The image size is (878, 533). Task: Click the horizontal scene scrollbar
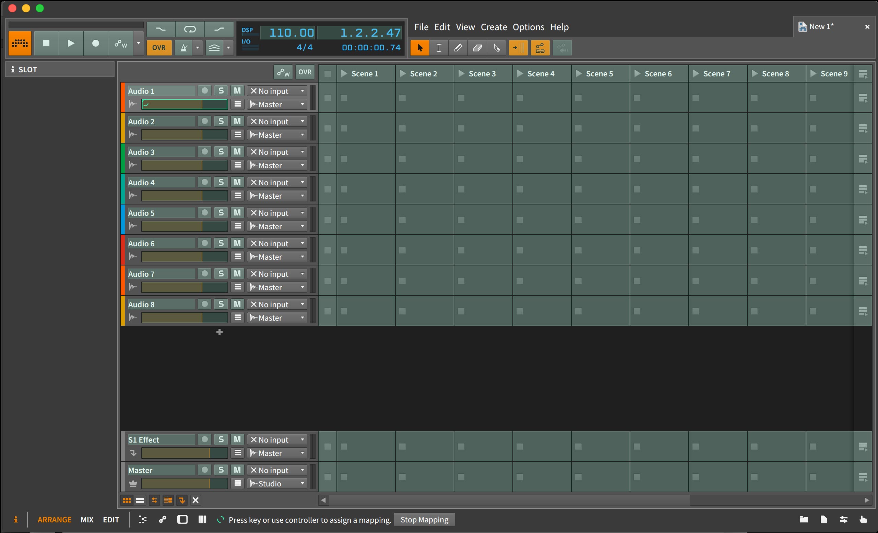pos(509,500)
